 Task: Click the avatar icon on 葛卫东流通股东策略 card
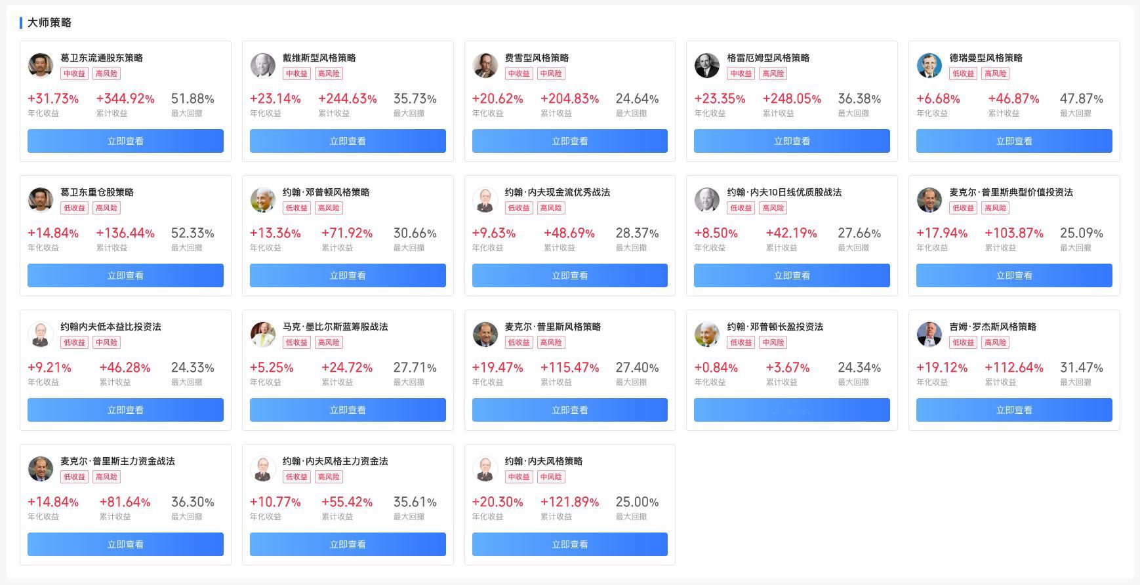pyautogui.click(x=41, y=65)
